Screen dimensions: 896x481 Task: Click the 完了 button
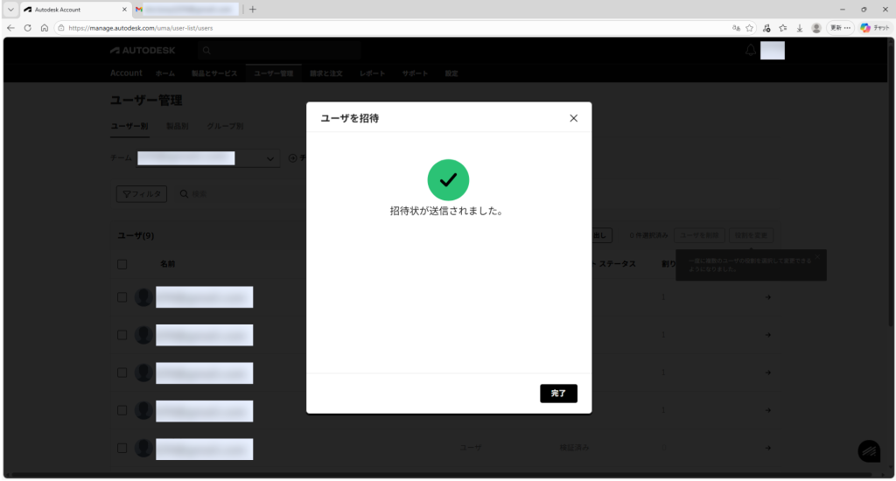[x=558, y=394]
